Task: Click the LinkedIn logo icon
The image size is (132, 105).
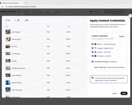Action: [95, 52]
